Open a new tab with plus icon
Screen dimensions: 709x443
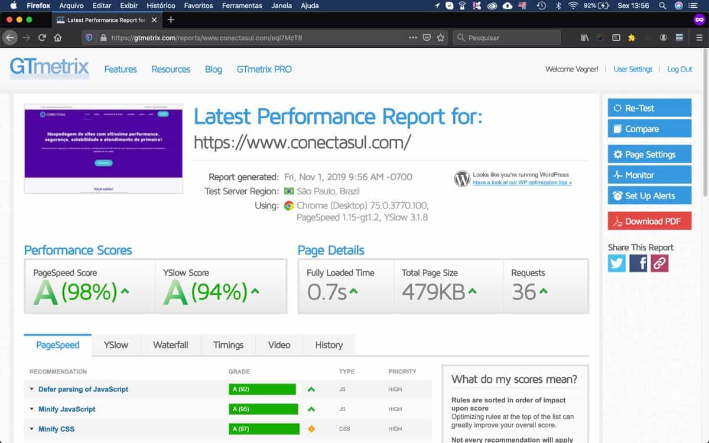tap(171, 19)
